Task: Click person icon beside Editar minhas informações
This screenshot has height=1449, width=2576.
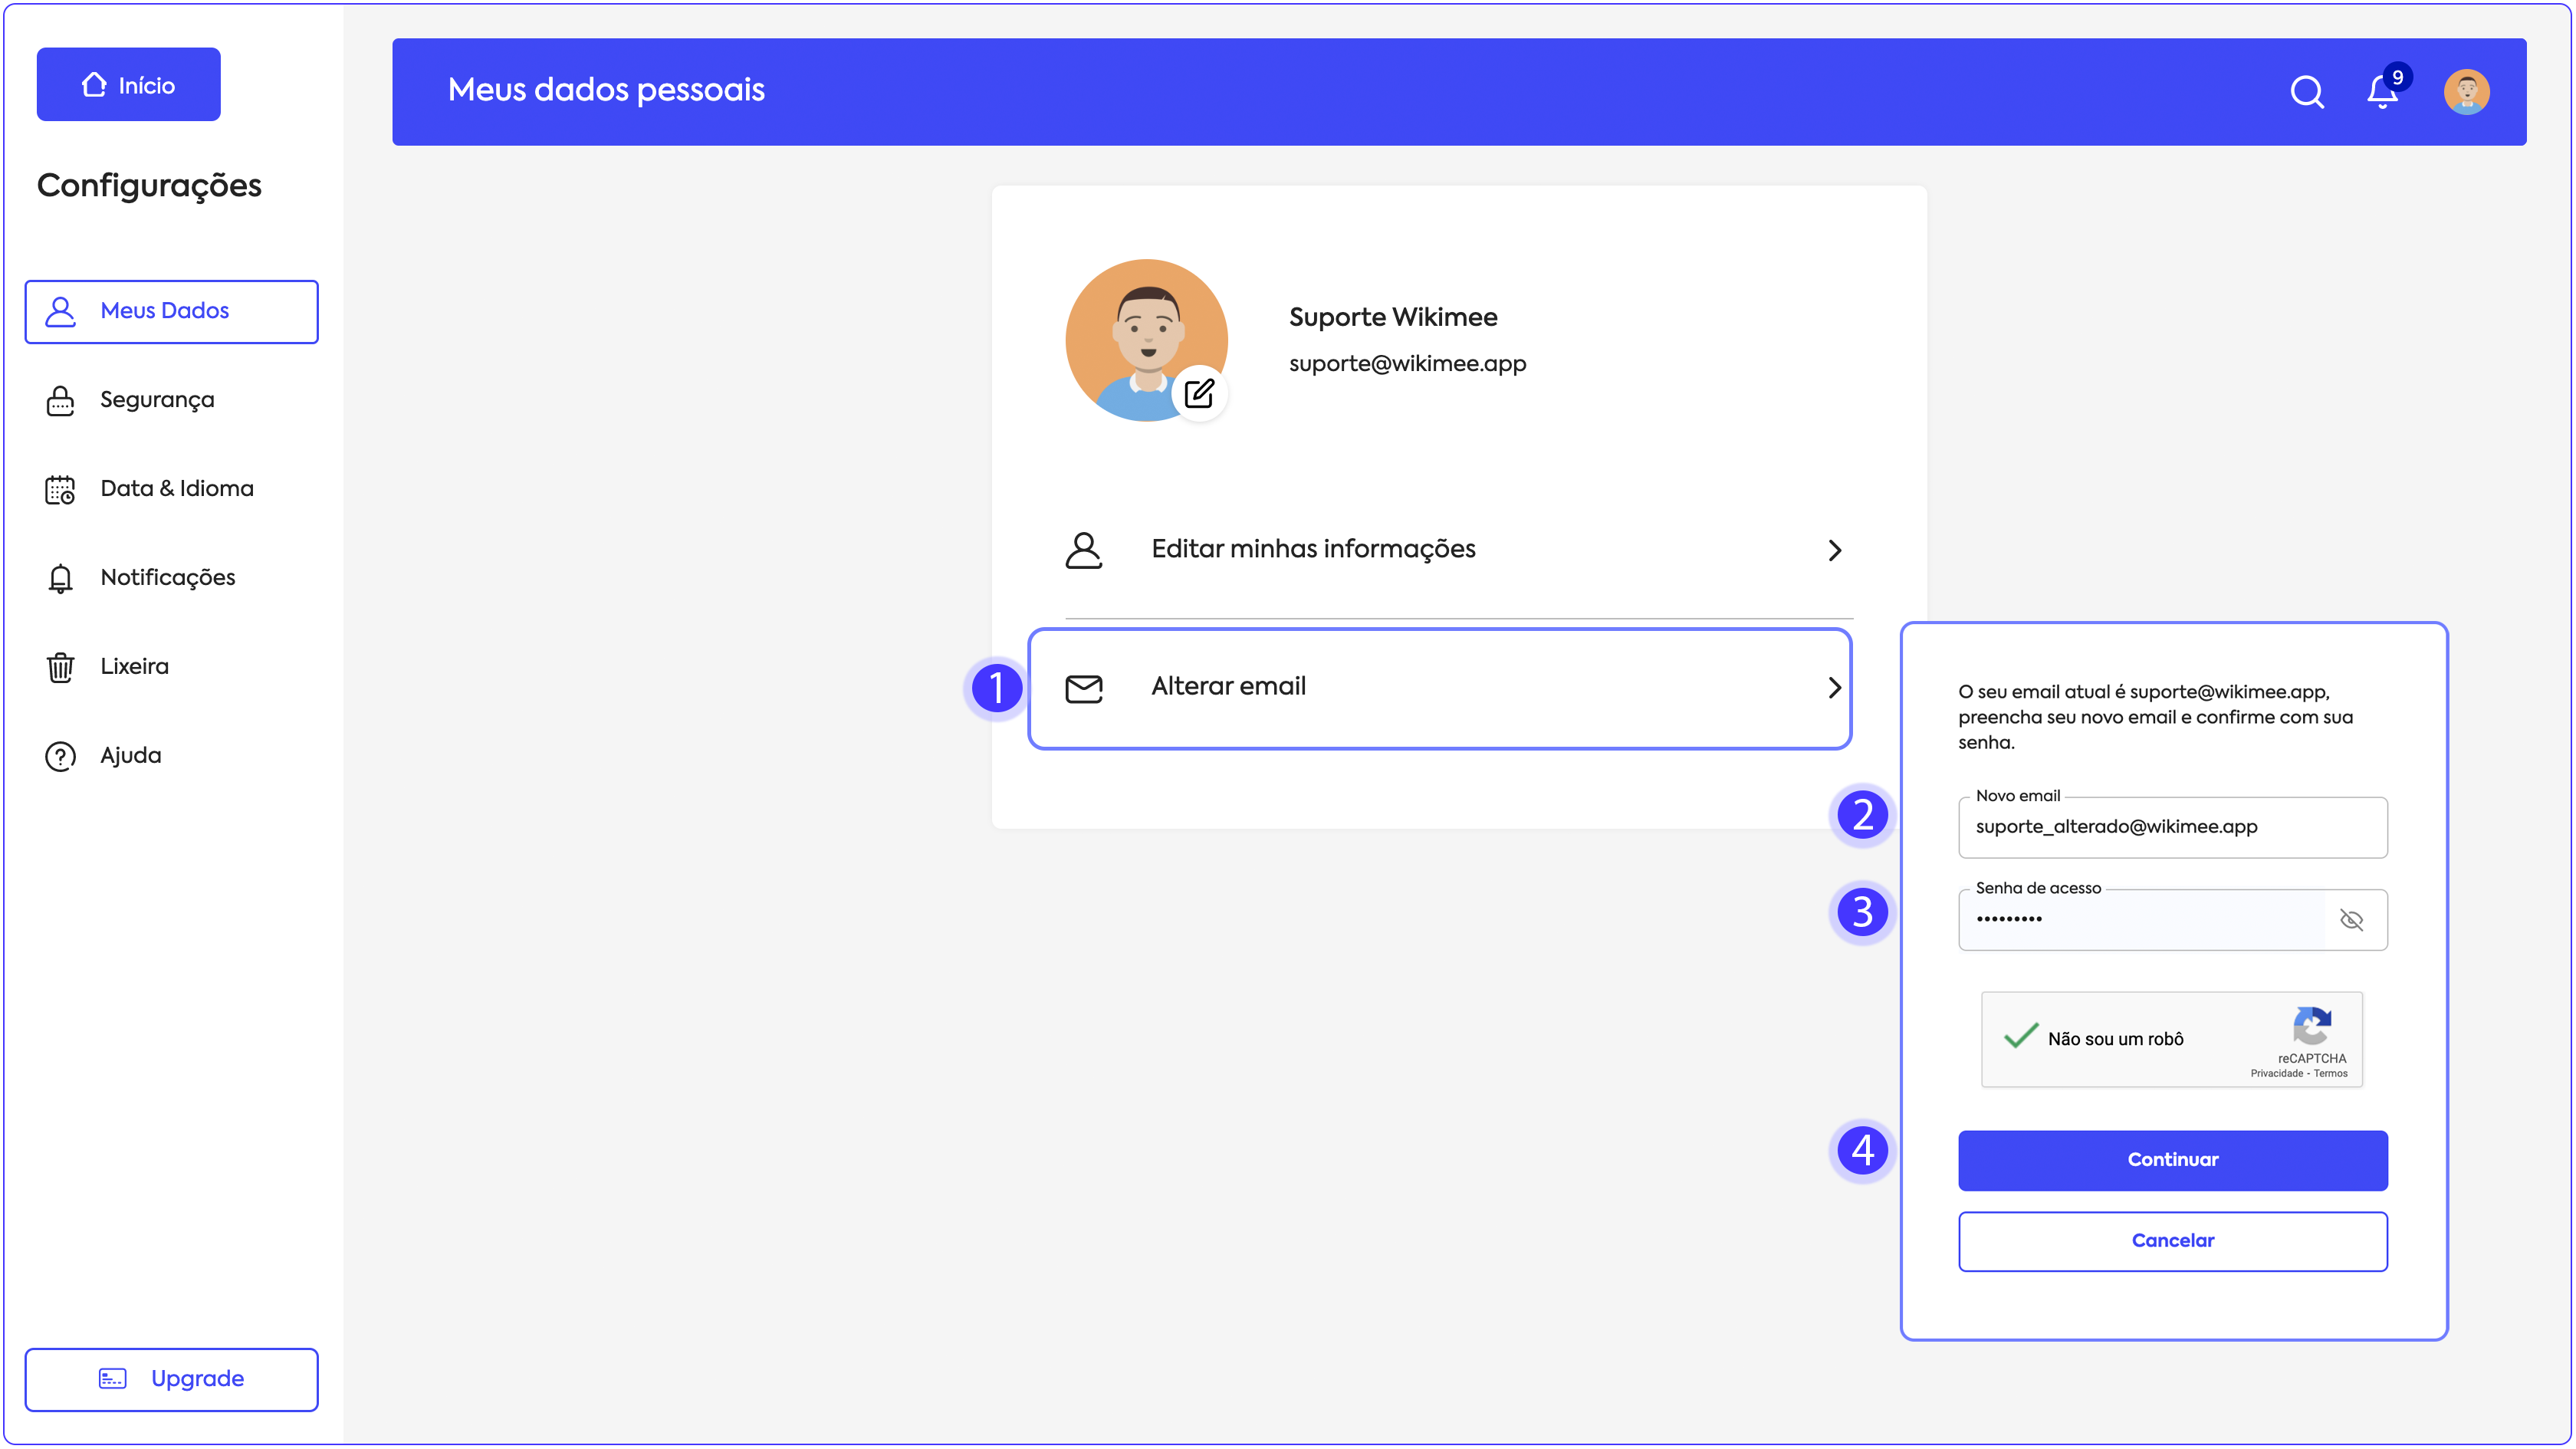Action: tap(1084, 550)
